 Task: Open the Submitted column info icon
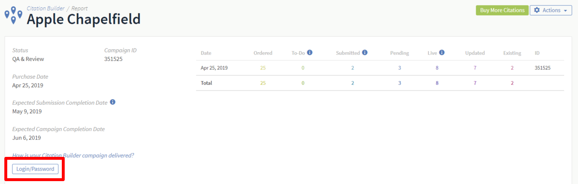(365, 52)
